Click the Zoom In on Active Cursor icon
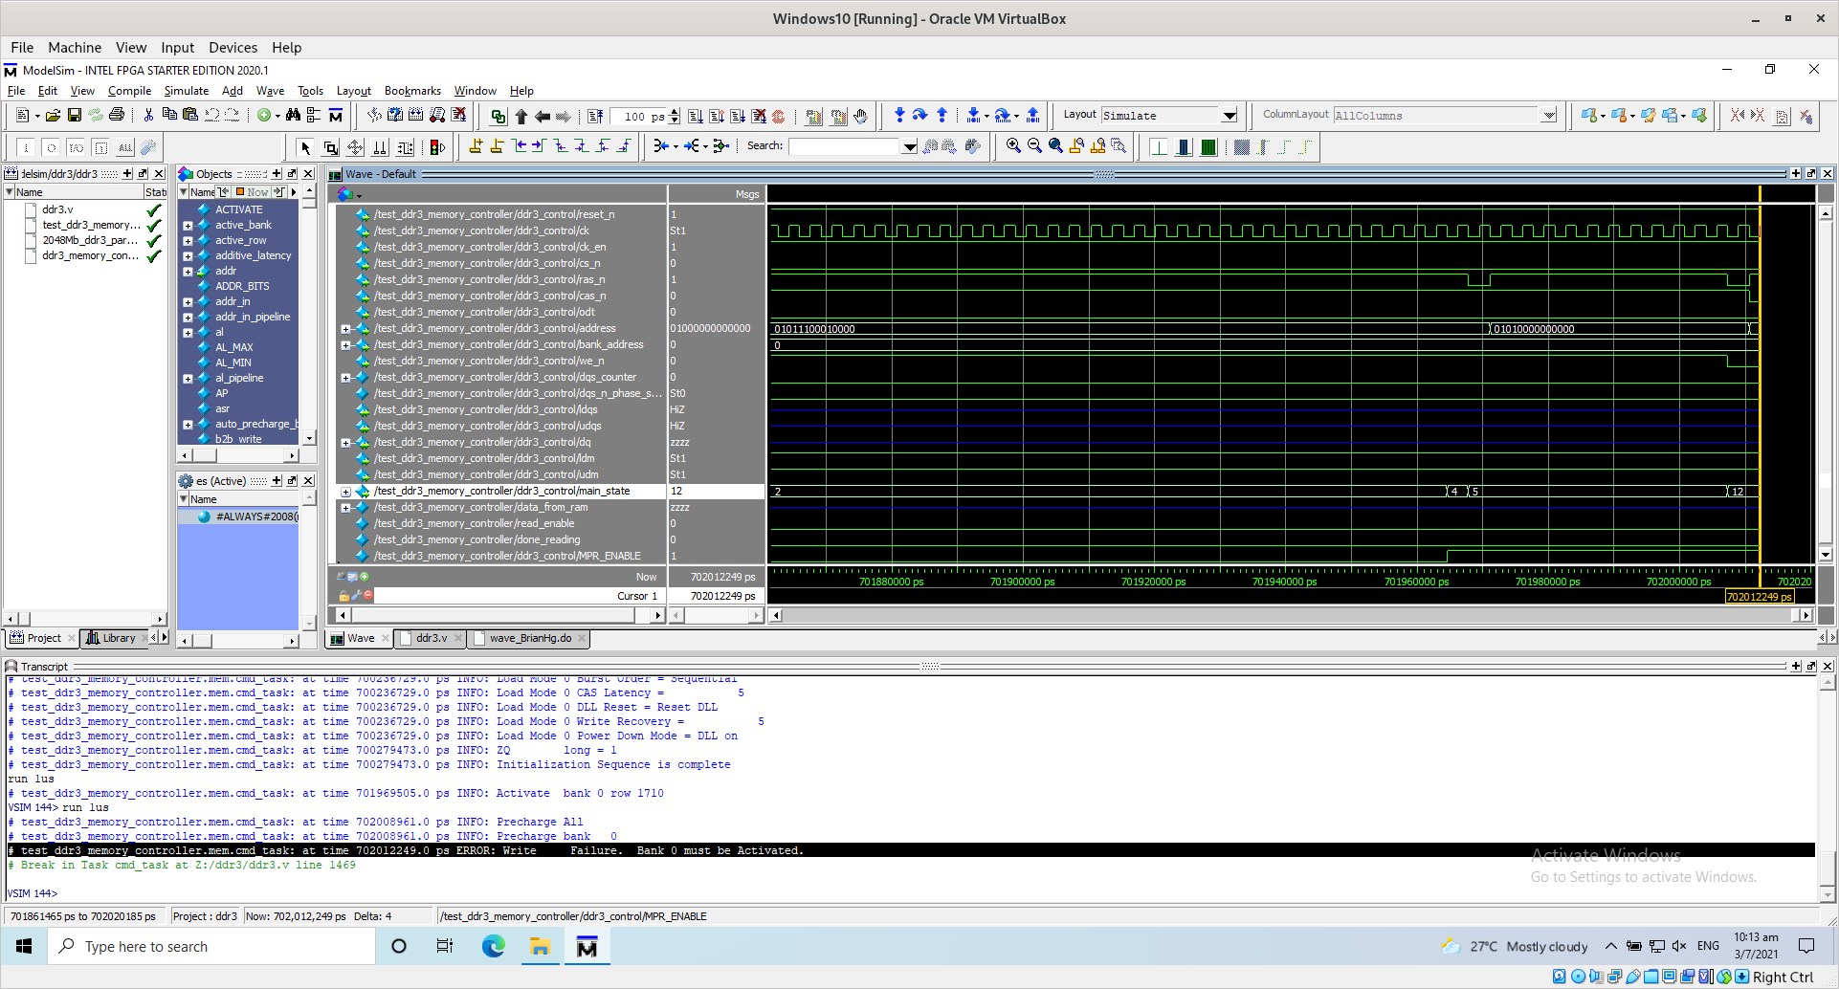Viewport: 1839px width, 989px height. click(x=1076, y=146)
